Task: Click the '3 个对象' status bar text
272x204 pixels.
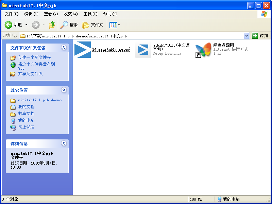Action: [x=10, y=199]
